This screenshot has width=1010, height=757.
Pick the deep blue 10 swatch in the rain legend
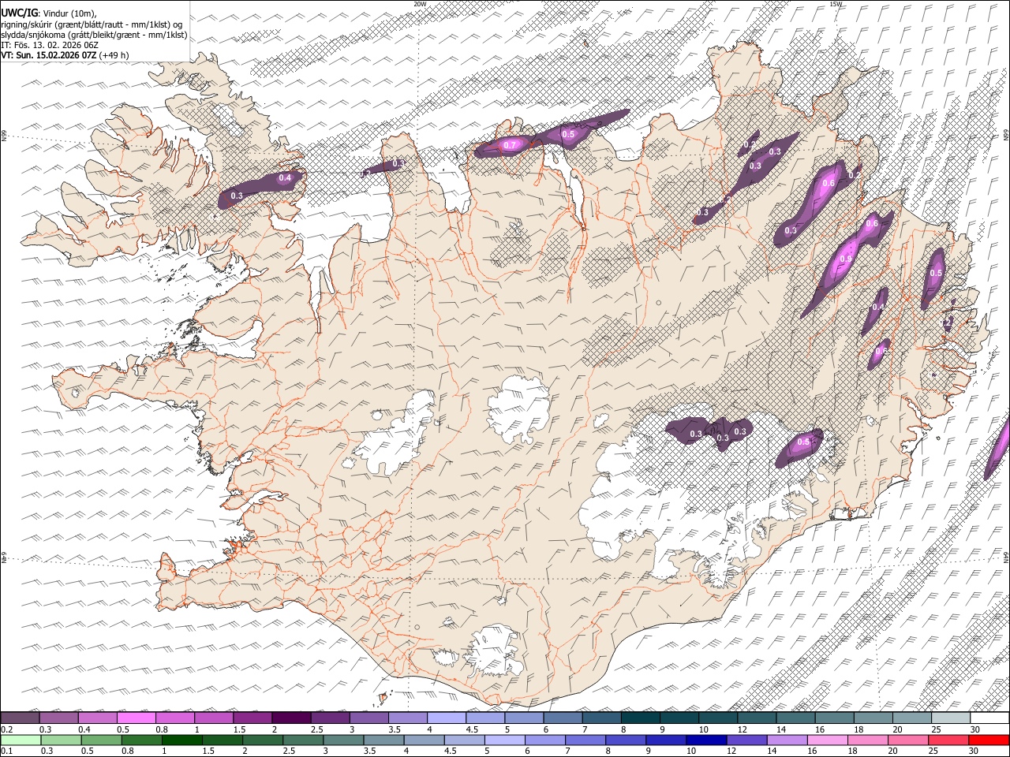[706, 740]
